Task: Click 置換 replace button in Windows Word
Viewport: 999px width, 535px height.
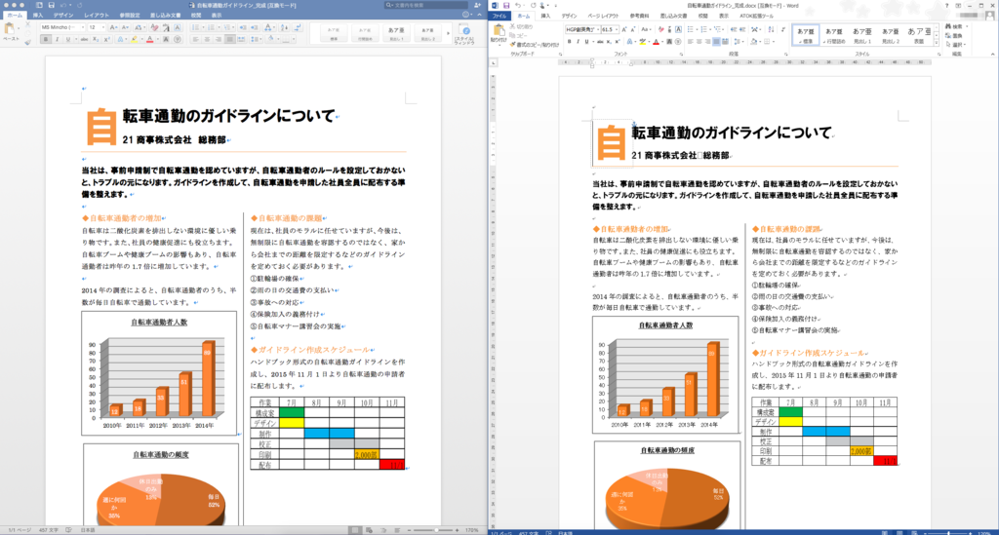Action: 954,36
